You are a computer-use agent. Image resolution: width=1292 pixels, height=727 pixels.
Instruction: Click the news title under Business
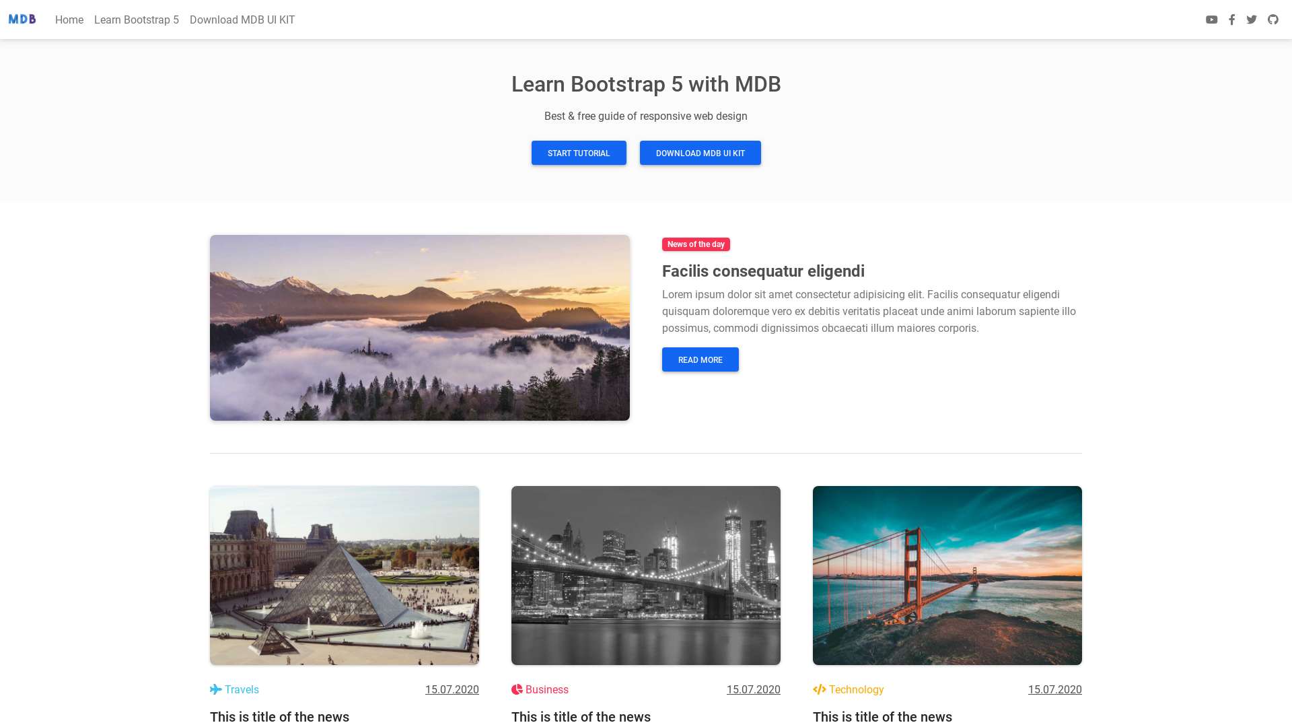tap(581, 717)
